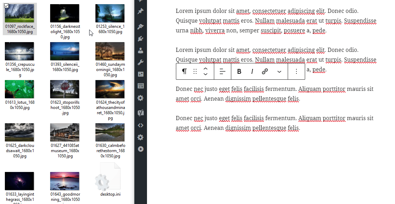Select the 01097_rockface thumbnail
Viewport: 395px width, 204px height.
[20, 13]
